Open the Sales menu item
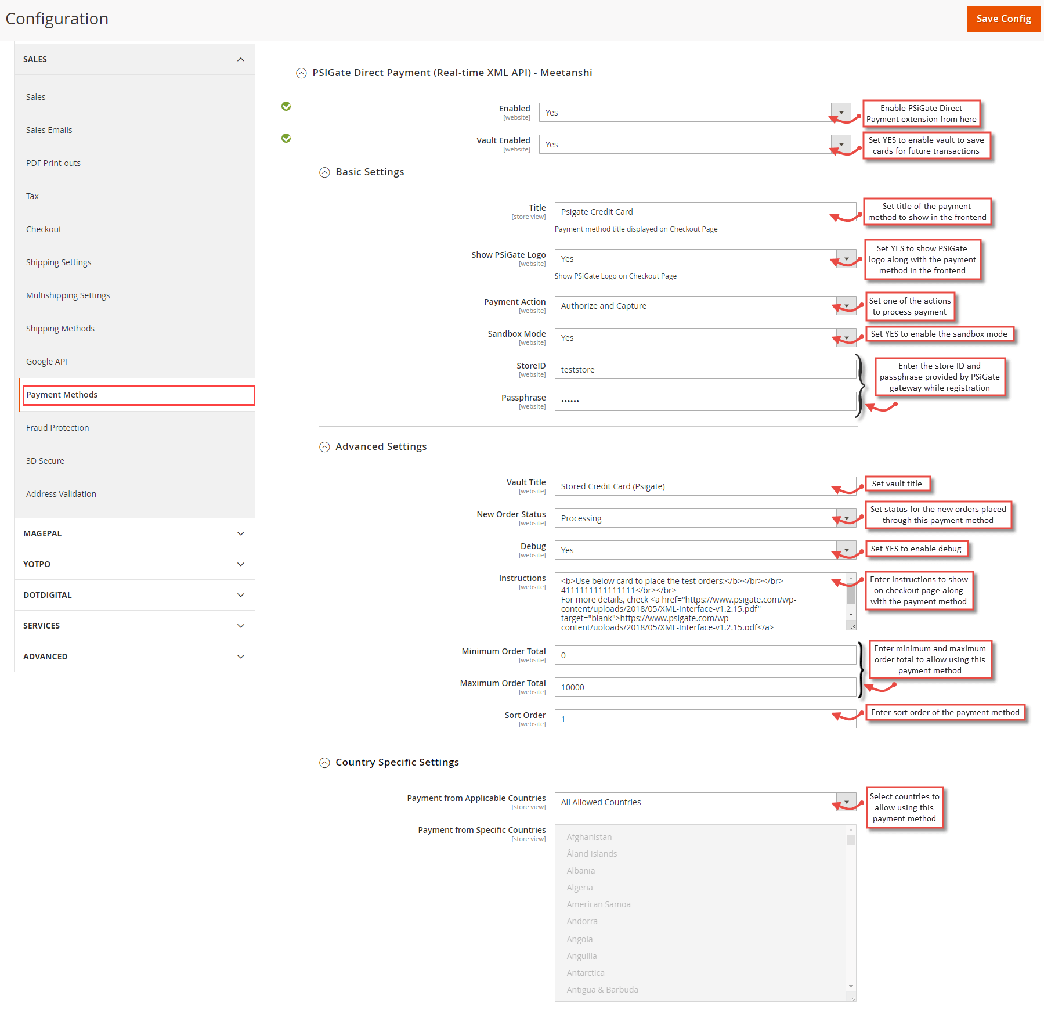The height and width of the screenshot is (1010, 1044). coord(35,97)
